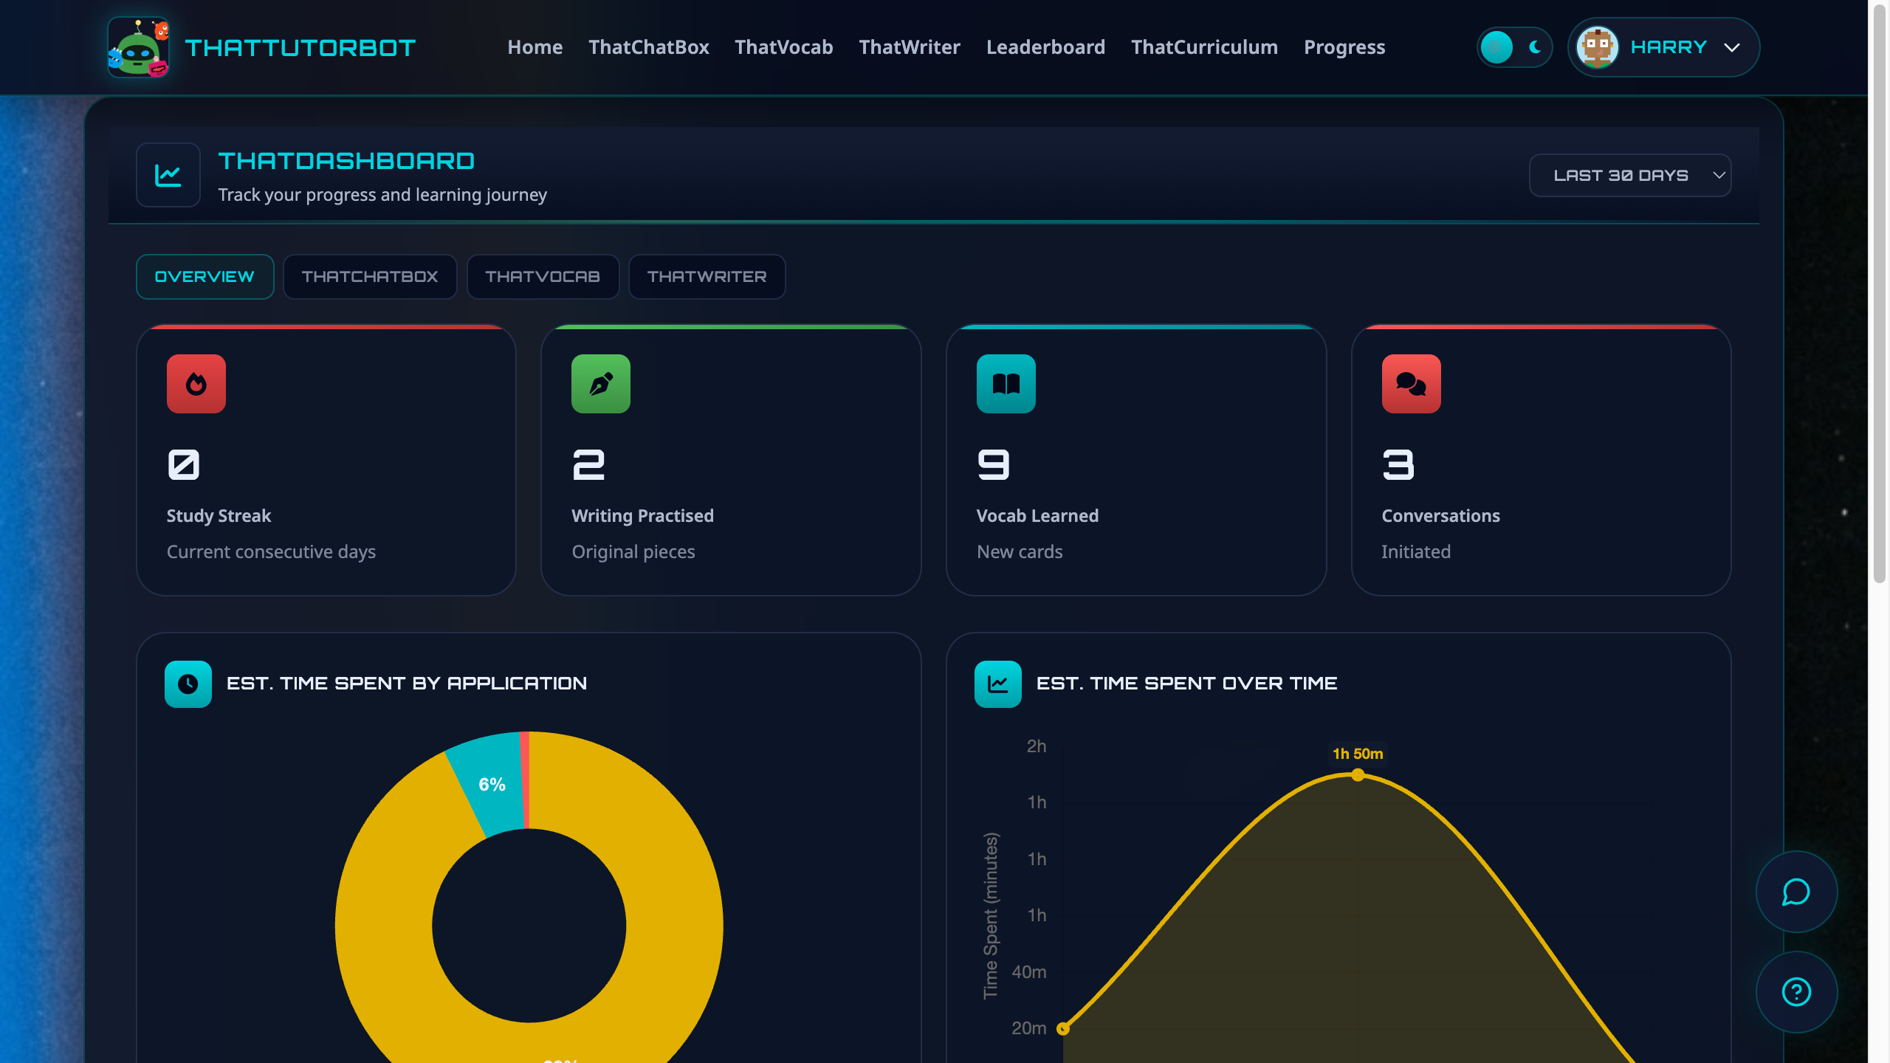
Task: Click 'Est. Time Spent Over Time' title
Action: click(1186, 684)
